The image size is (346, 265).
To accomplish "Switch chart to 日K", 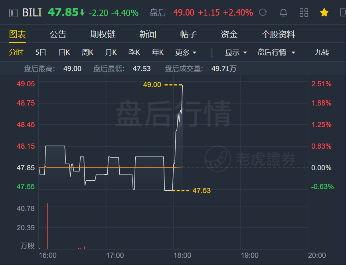I will pos(64,52).
